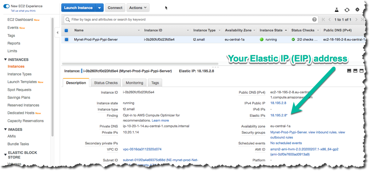Open the Instance Type column dropdown arrow
This screenshot has width=370, height=171.
[219, 31]
